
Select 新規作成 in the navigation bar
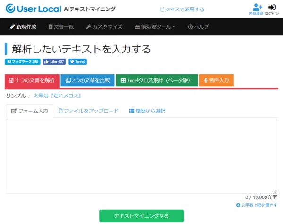coord(23,27)
